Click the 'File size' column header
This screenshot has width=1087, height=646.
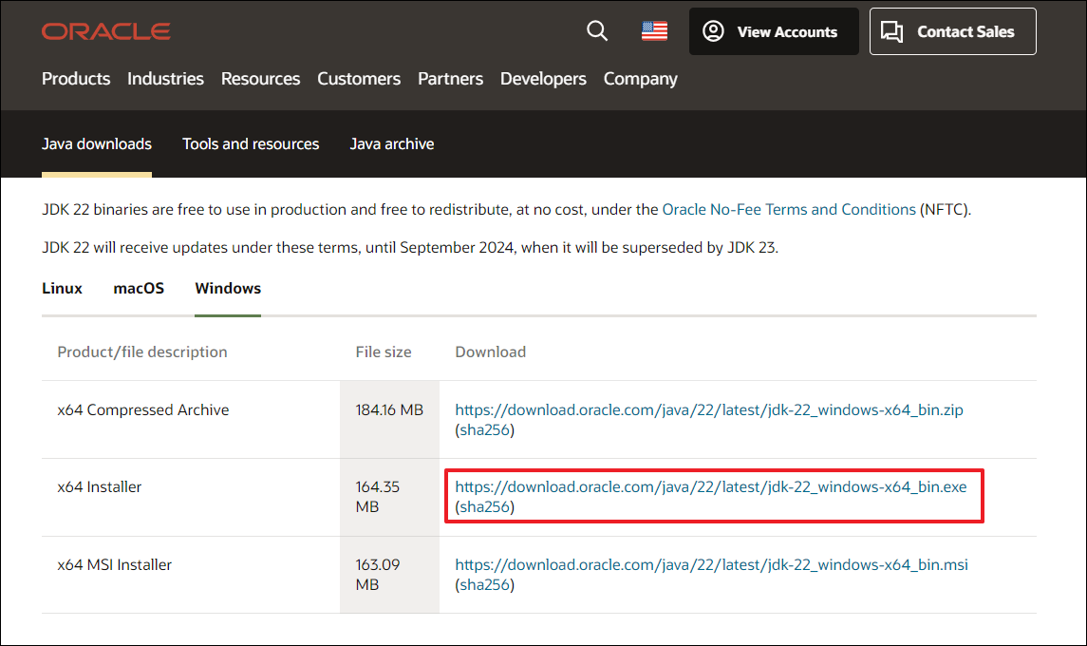384,351
